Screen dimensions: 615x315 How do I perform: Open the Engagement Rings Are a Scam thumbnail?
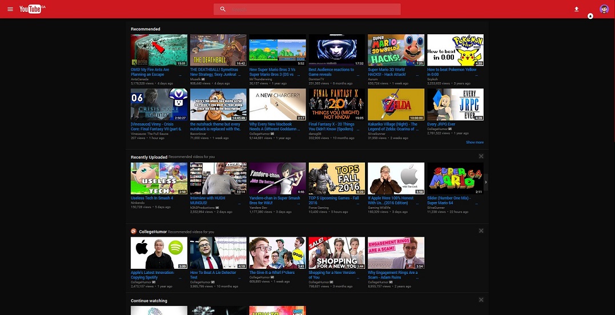(396, 253)
